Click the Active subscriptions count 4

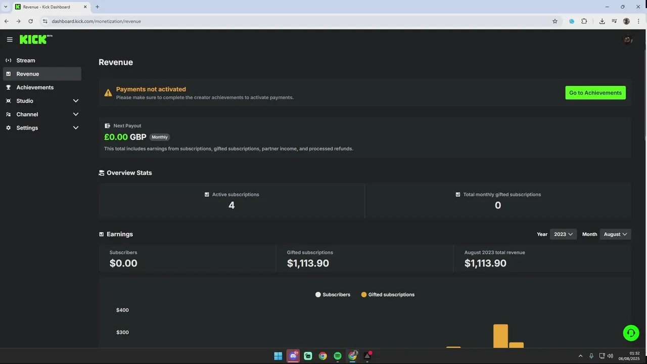pyautogui.click(x=232, y=205)
